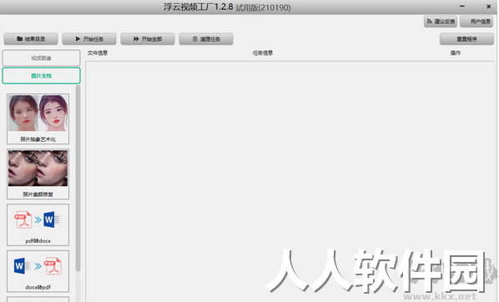Click the 任务信息 column header
This screenshot has width=499, height=302.
tap(263, 53)
